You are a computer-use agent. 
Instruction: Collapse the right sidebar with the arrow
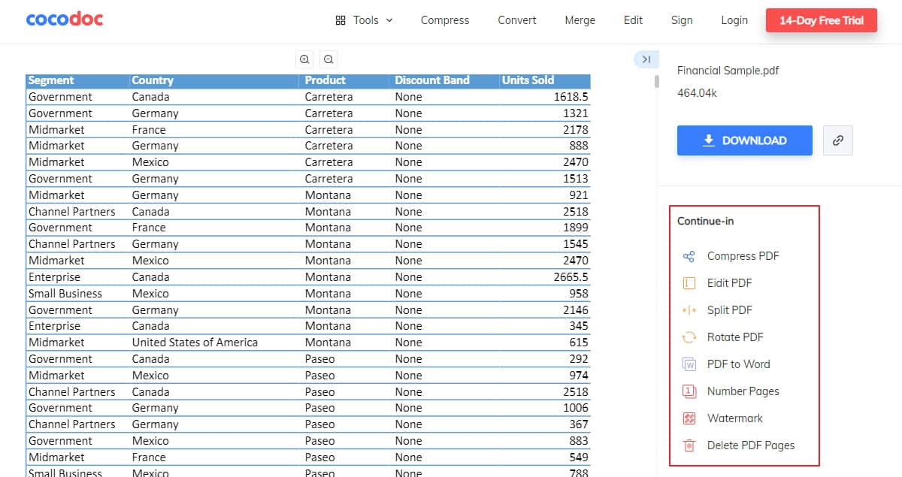pyautogui.click(x=646, y=59)
